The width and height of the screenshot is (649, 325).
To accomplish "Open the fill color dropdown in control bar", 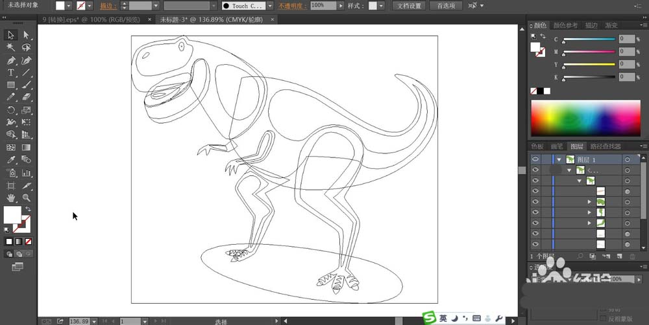I will coord(69,6).
